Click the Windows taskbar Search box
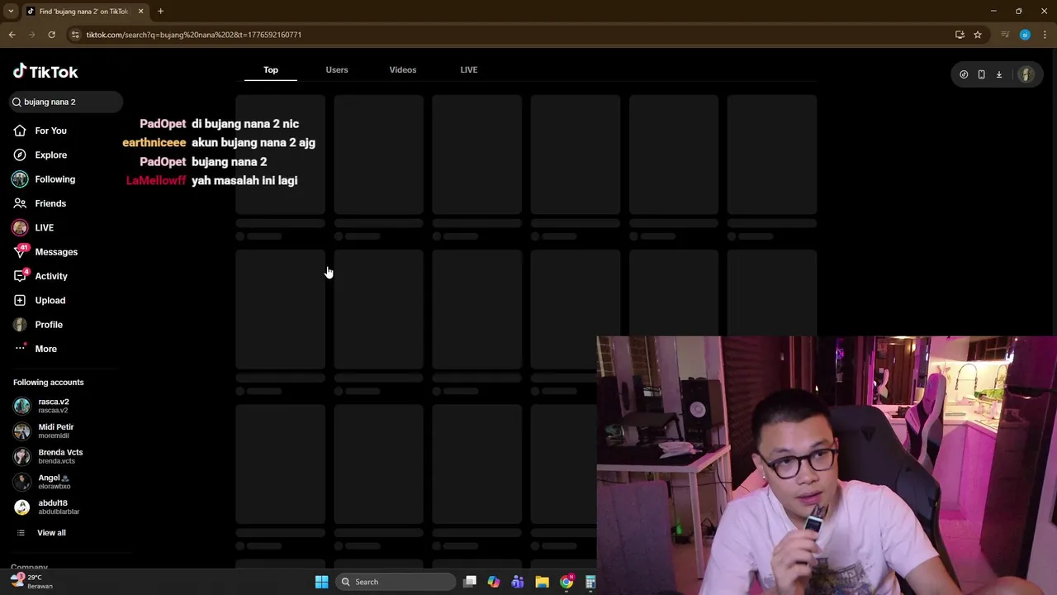 pos(396,582)
